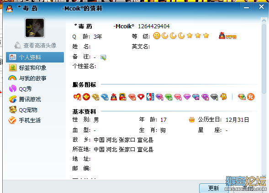This screenshot has width=269, height=193.
Task: Click the green diamond level 2 icon
Action: pos(169,97)
